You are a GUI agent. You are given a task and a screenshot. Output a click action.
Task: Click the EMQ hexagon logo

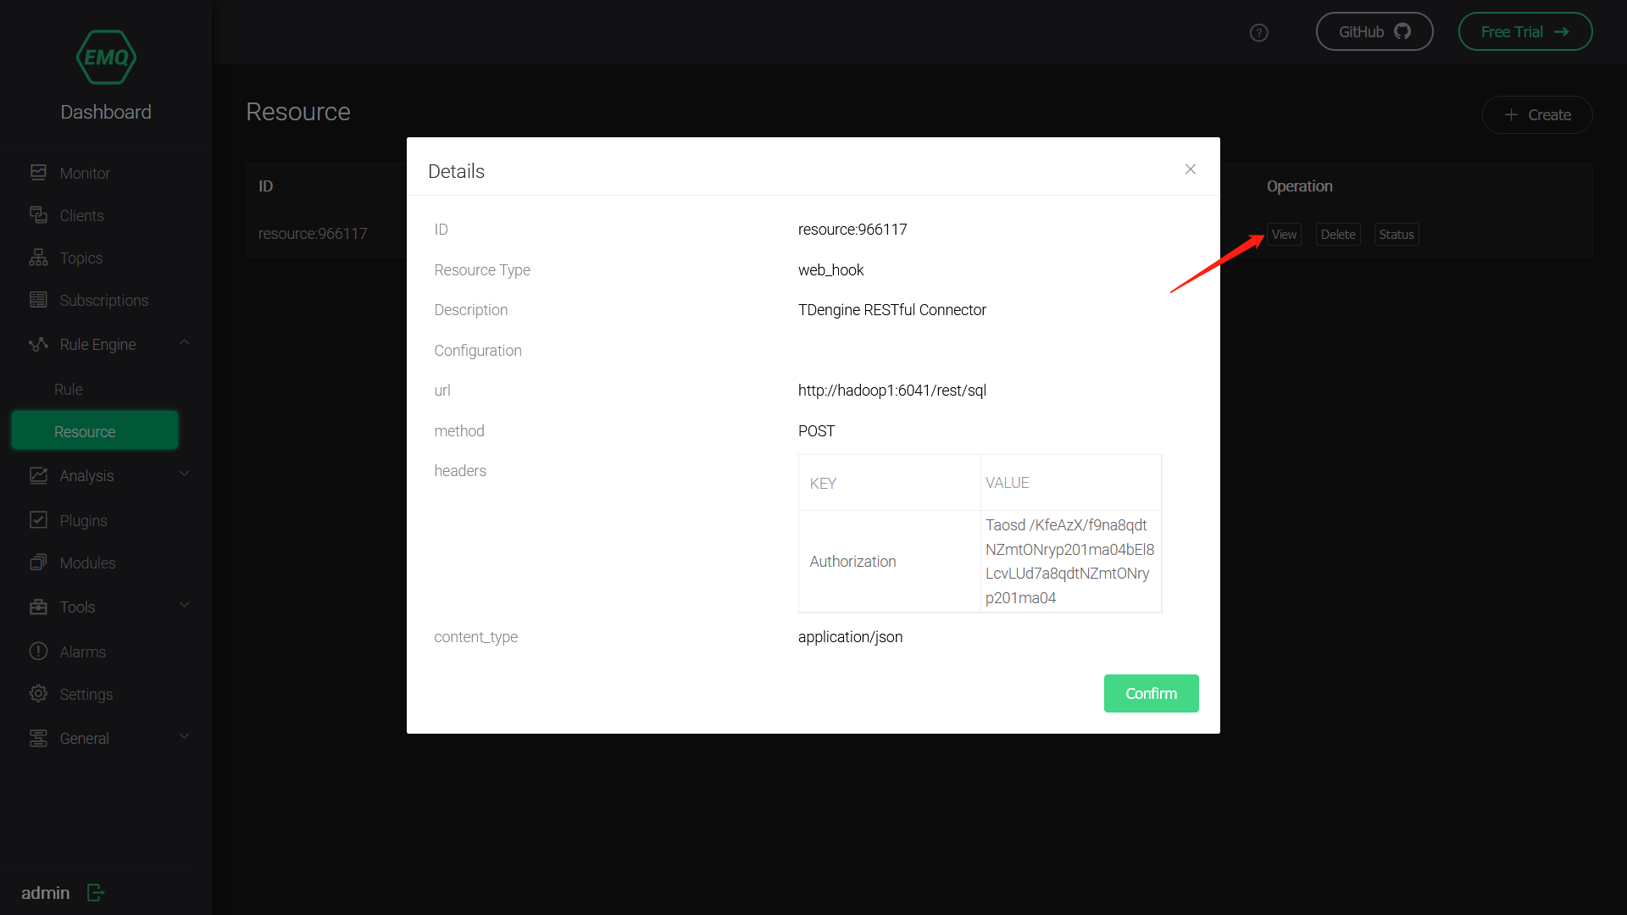(106, 57)
